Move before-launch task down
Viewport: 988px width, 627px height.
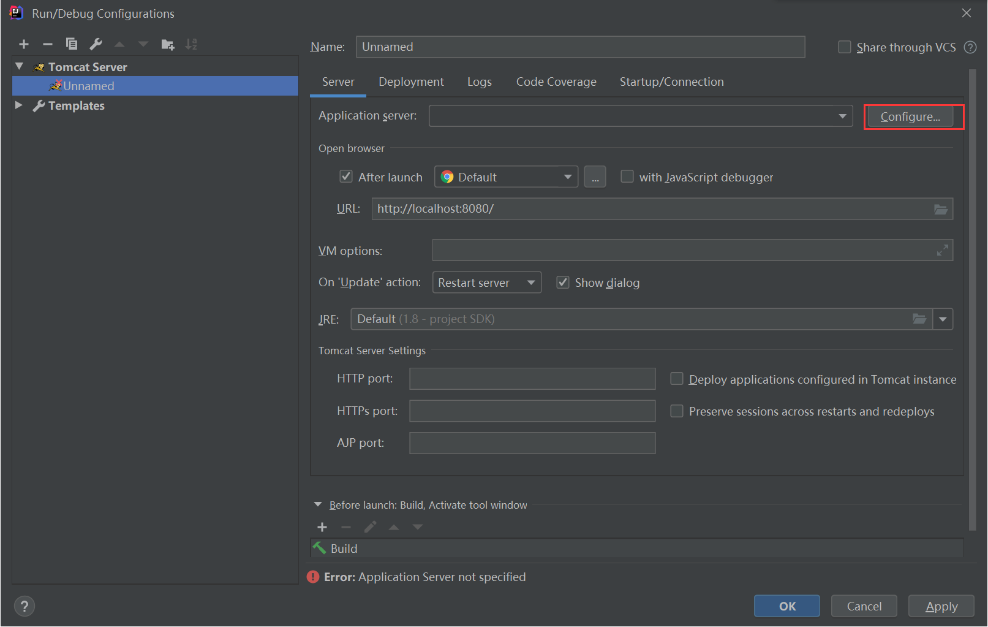(x=418, y=527)
